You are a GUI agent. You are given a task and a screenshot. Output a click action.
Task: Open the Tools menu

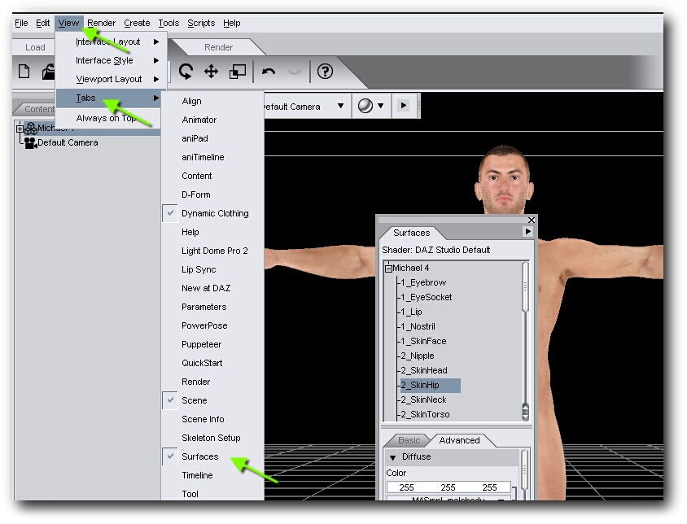[x=168, y=23]
